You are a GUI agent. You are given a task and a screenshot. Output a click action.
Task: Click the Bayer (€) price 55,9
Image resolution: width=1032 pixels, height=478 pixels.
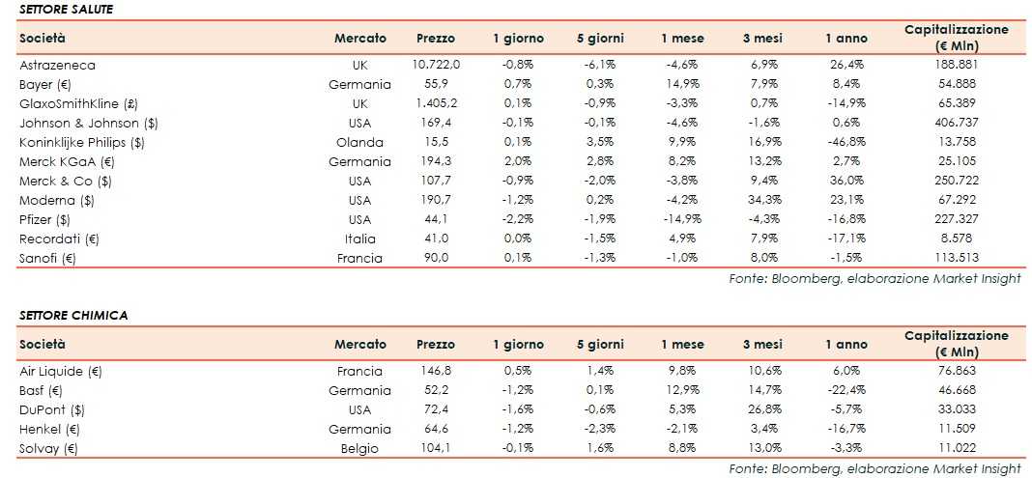(436, 84)
